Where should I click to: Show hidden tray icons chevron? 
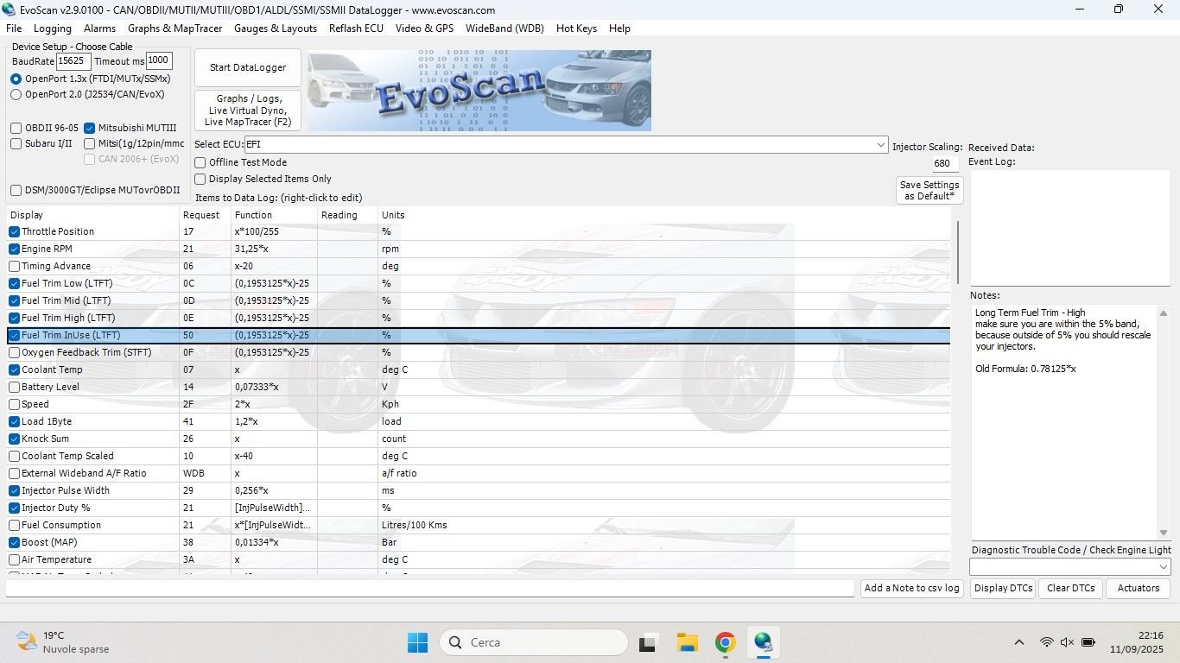click(1019, 642)
